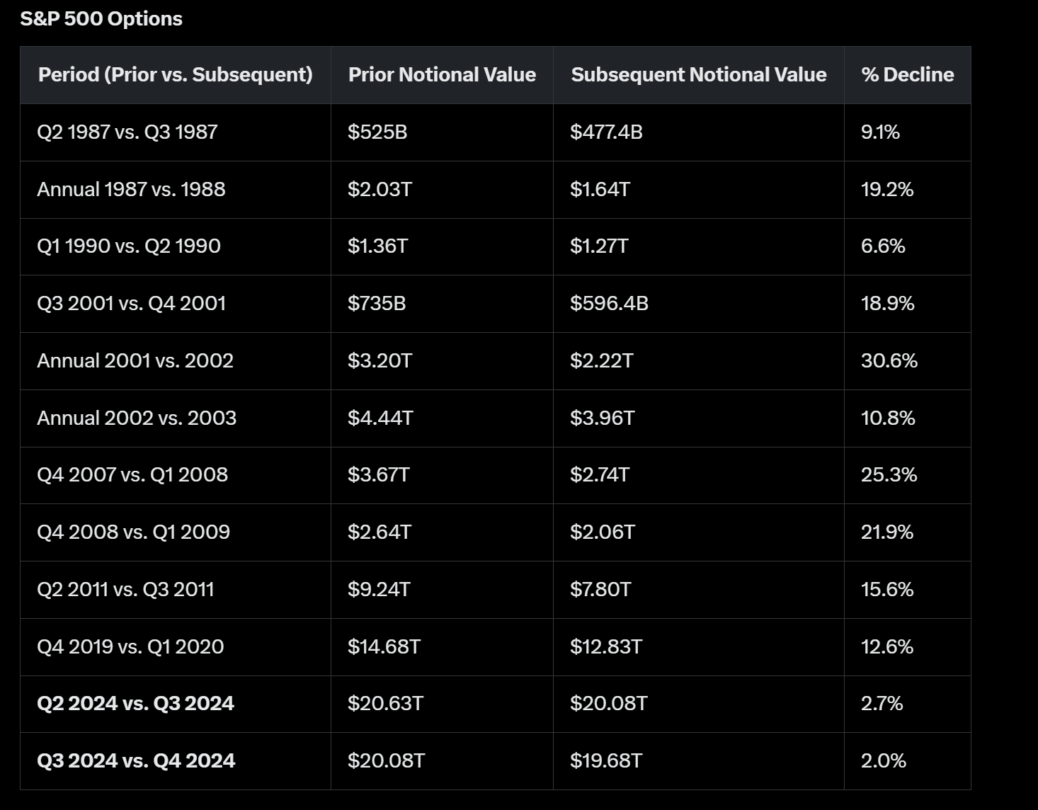Select the 2.0% decline cell
This screenshot has height=810, width=1038.
(x=883, y=761)
